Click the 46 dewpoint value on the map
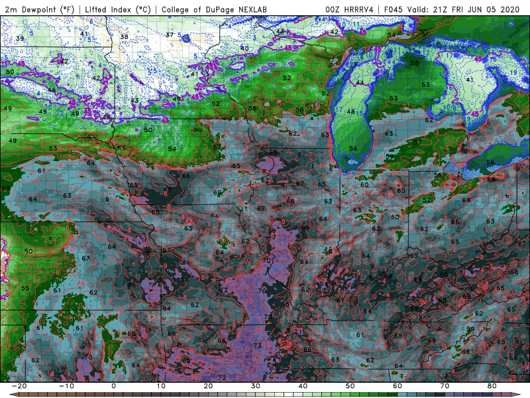 pyautogui.click(x=52, y=90)
